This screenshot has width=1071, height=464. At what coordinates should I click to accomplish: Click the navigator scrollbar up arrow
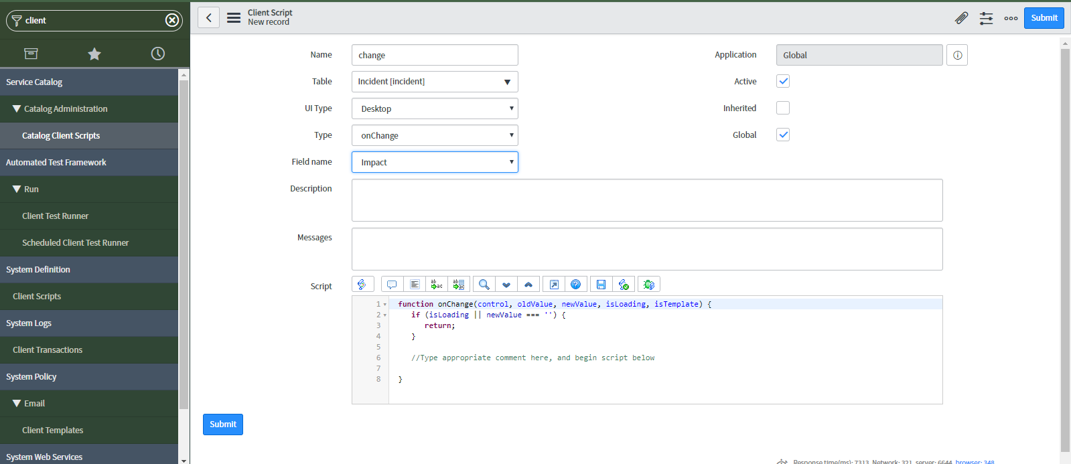(184, 74)
